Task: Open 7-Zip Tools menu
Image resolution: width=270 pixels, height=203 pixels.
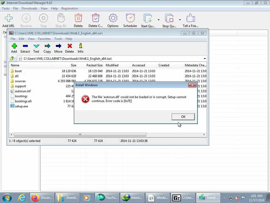Action: (58, 39)
